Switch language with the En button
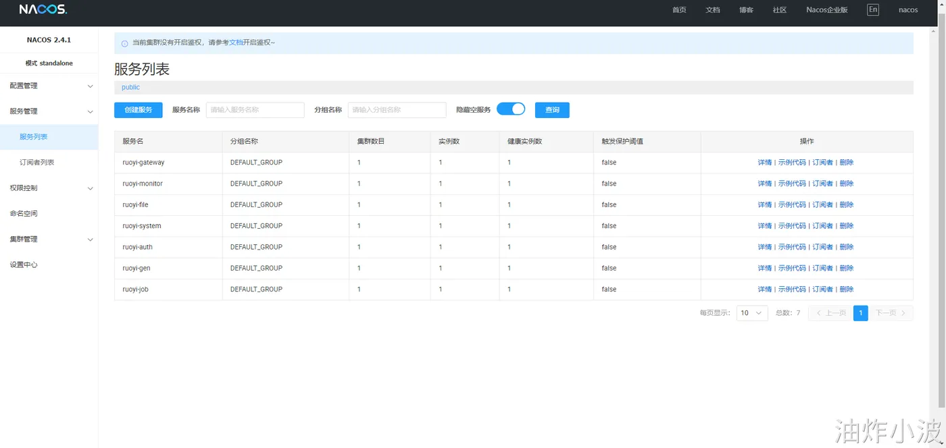The height and width of the screenshot is (448, 946). point(873,9)
